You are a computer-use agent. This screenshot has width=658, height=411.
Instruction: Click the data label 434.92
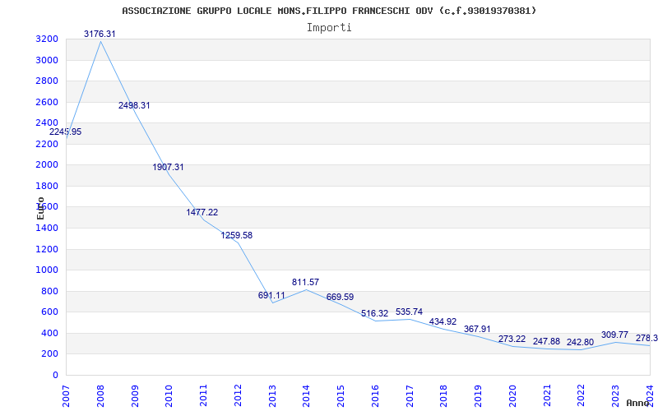443,321
